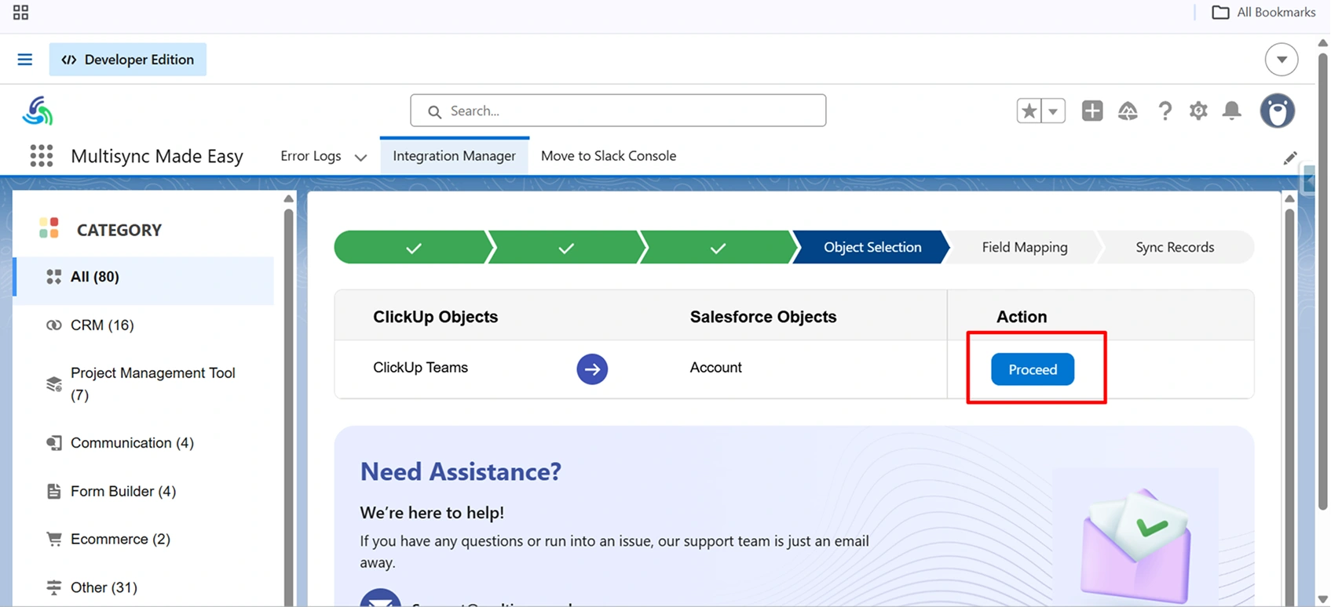Click the favorites star icon
This screenshot has width=1331, height=607.
click(x=1029, y=111)
